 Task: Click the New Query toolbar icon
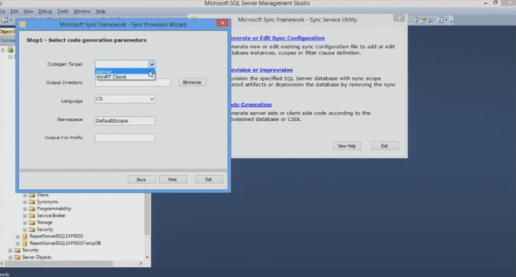point(5,20)
